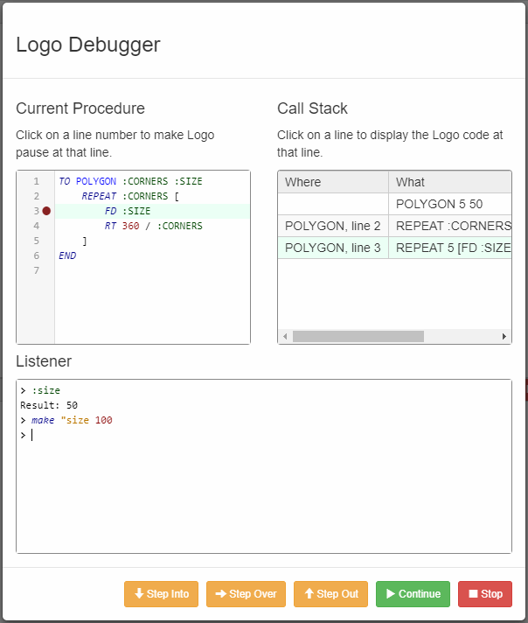The height and width of the screenshot is (623, 528).
Task: Select the POLYGON, line 3 stack row
Action: [x=333, y=248]
